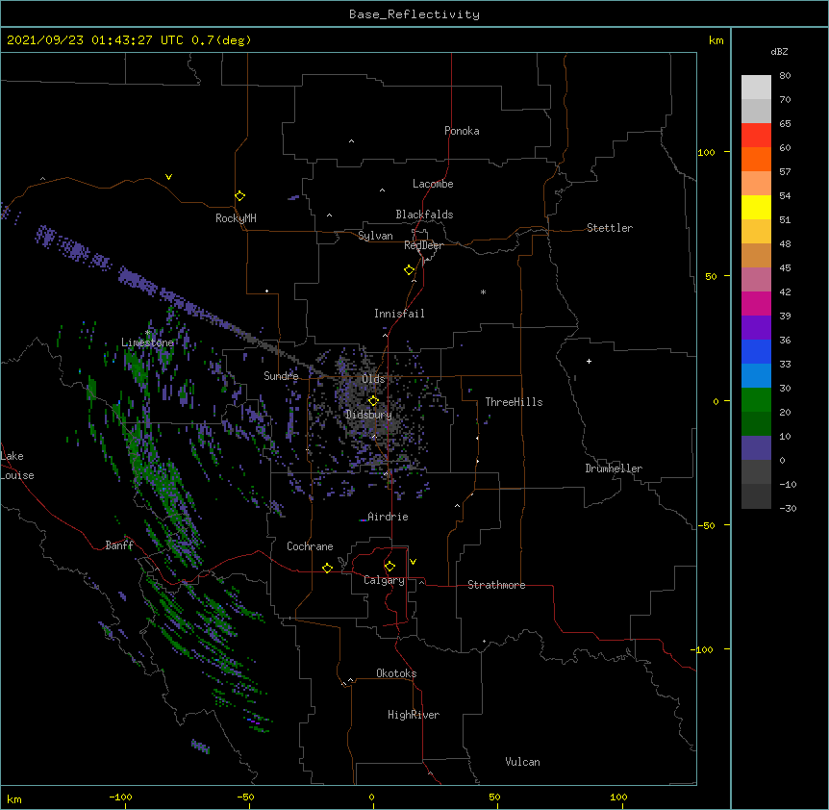Select the ThreeHills label
829x810 pixels.
[x=514, y=402]
